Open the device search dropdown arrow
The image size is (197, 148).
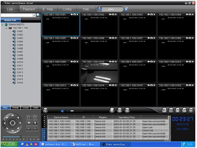click(x=34, y=15)
